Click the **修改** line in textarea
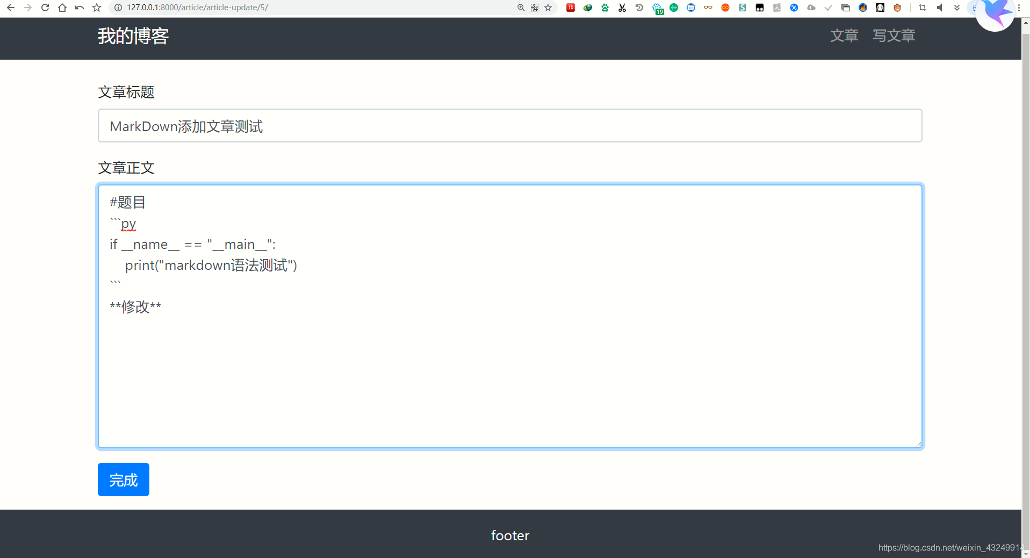Viewport: 1030px width, 558px height. (135, 307)
